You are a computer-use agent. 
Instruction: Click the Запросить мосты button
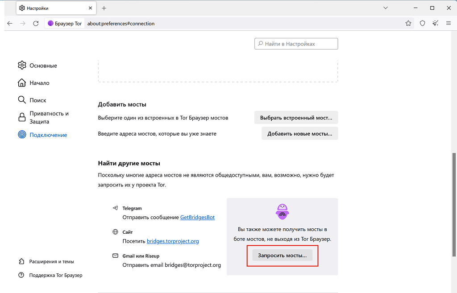282,256
